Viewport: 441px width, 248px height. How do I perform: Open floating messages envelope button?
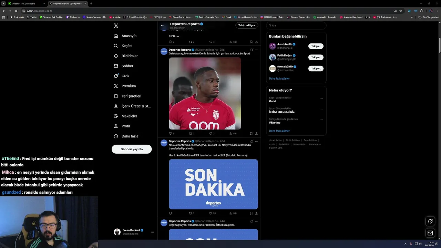430,233
